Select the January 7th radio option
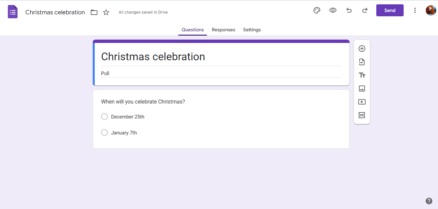 pos(104,132)
